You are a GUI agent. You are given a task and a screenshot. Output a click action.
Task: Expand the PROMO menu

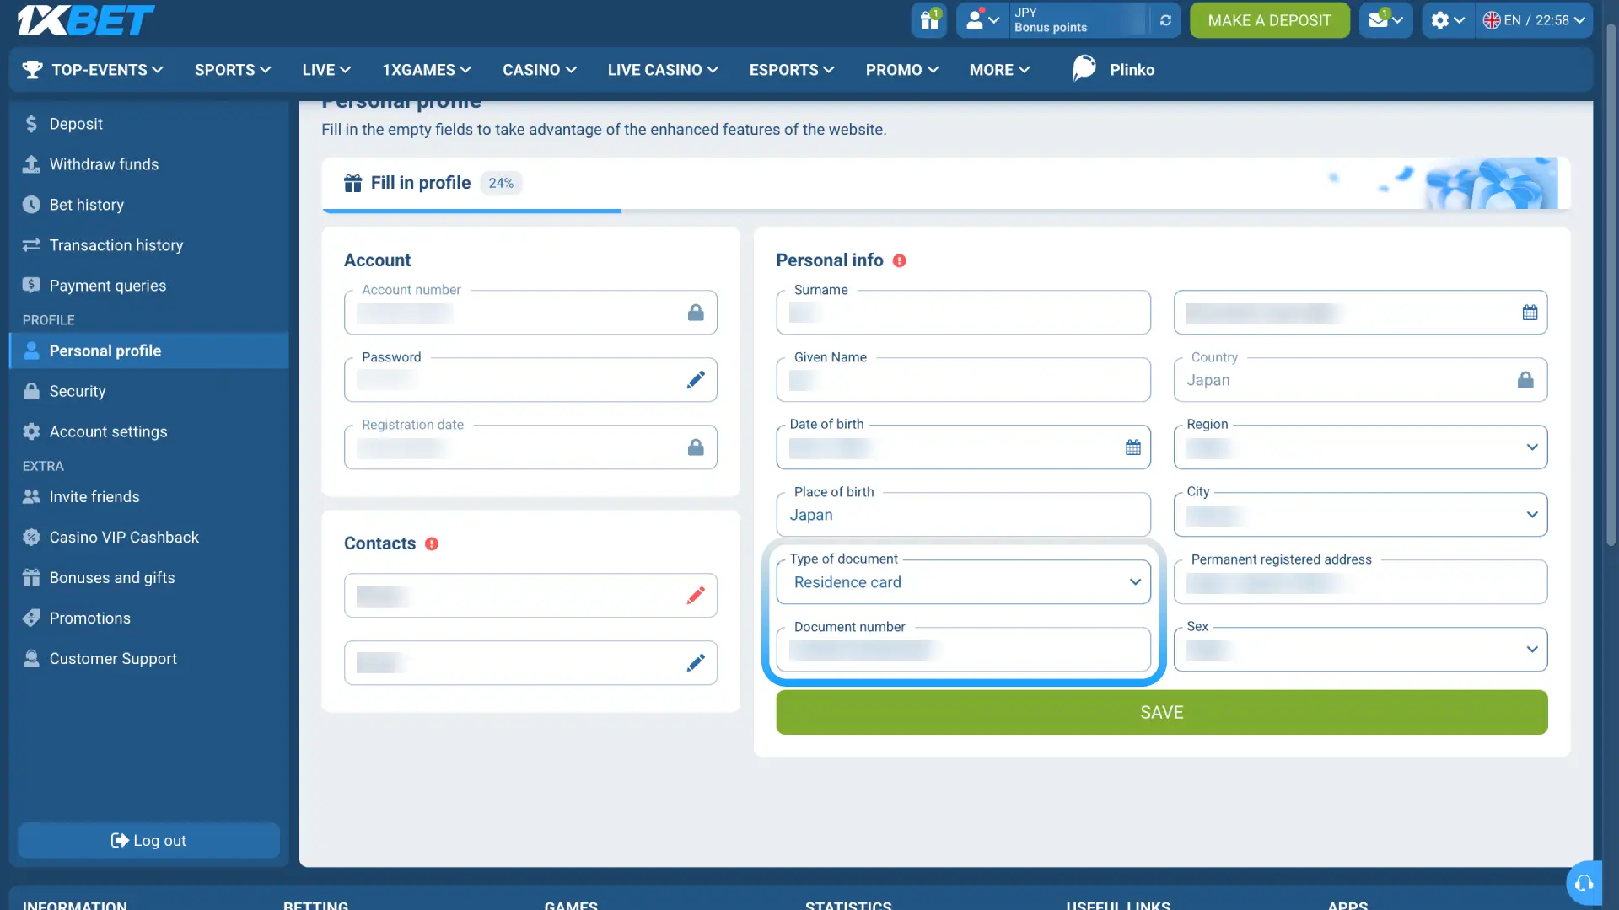click(902, 70)
